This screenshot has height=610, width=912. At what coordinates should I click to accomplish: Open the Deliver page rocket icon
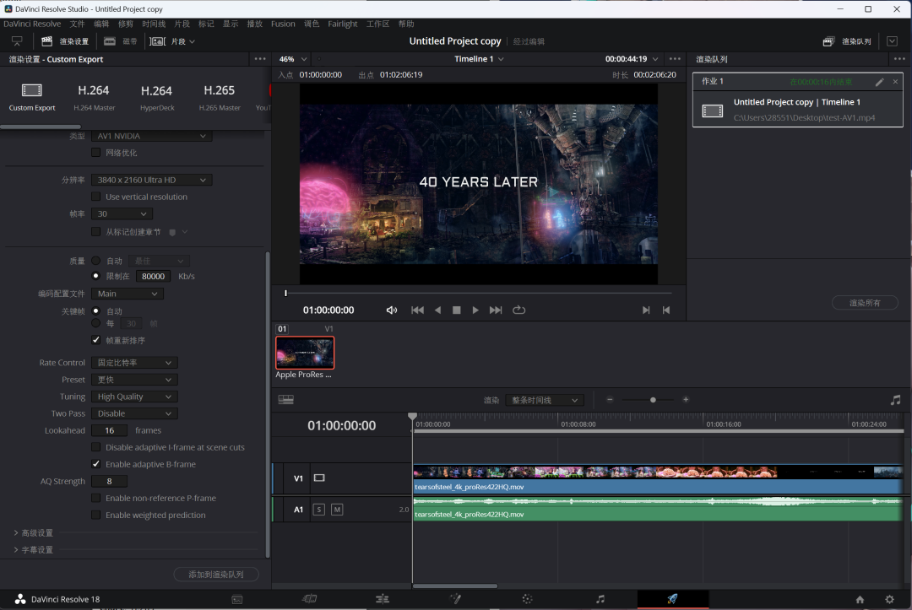point(672,599)
